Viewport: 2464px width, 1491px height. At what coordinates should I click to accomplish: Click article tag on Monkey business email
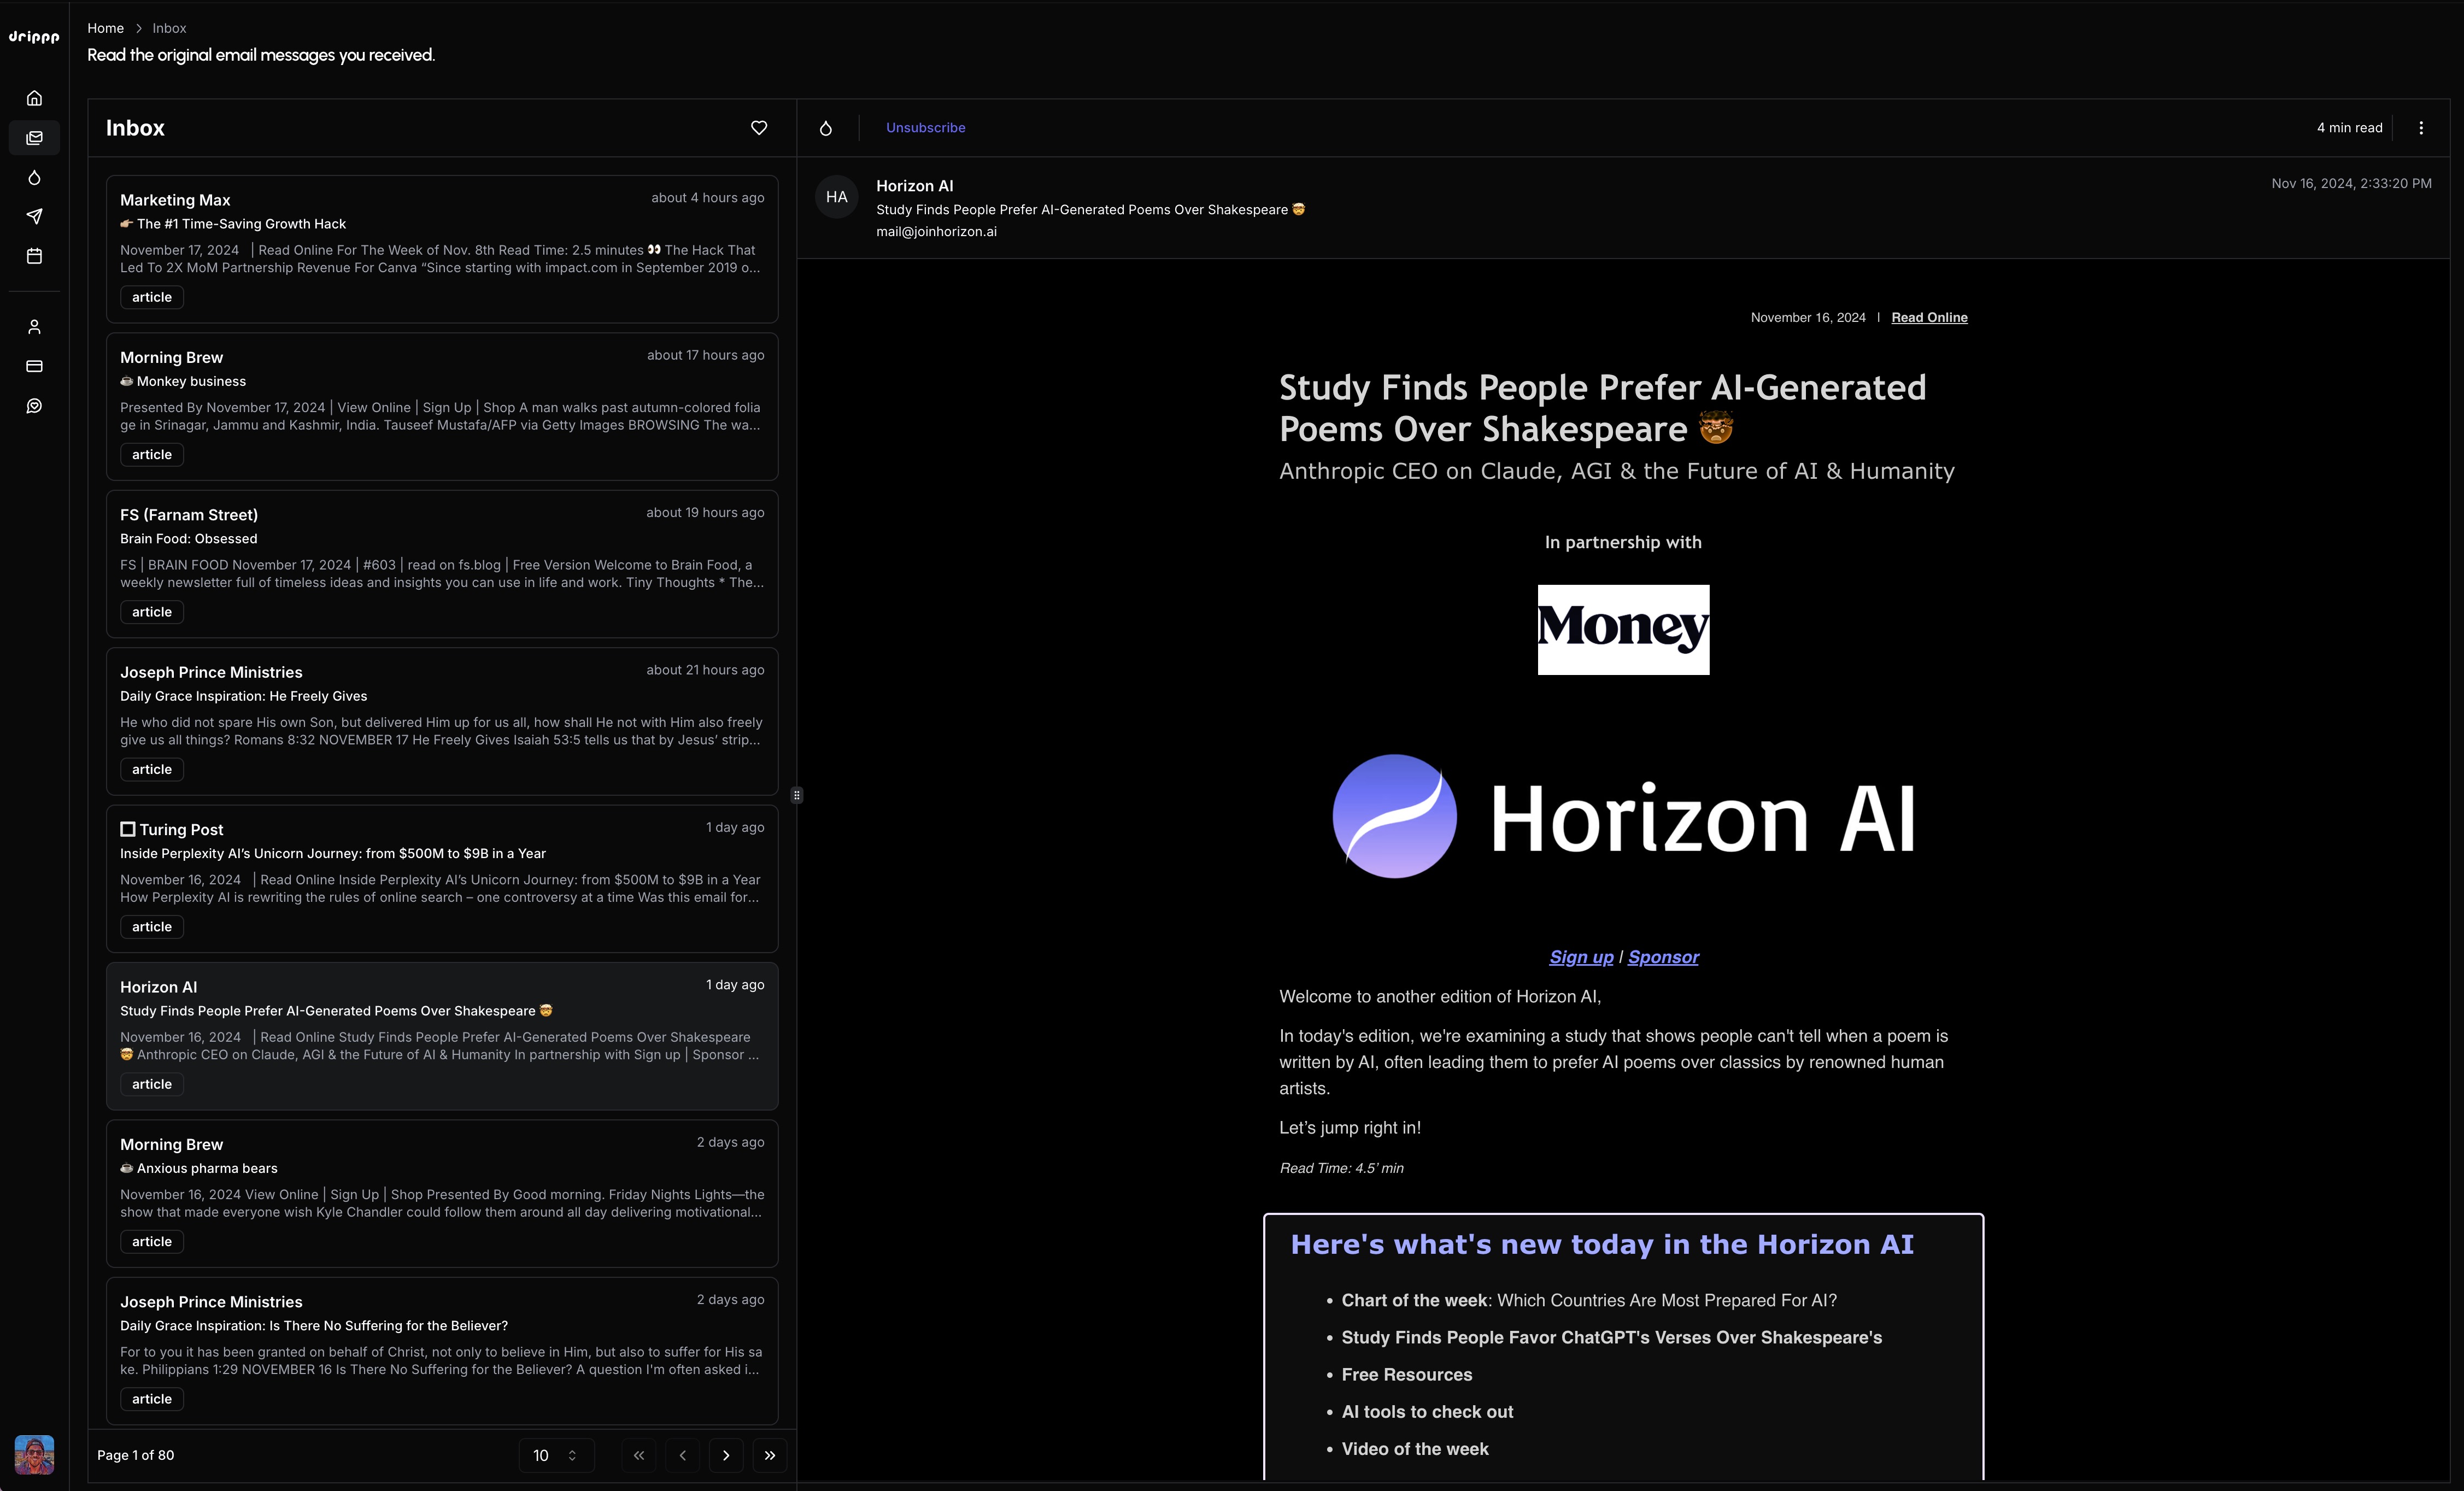pyautogui.click(x=152, y=454)
